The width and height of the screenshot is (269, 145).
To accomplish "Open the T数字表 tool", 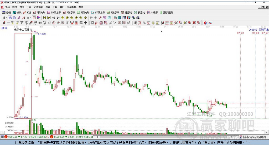I will coord(113,13).
